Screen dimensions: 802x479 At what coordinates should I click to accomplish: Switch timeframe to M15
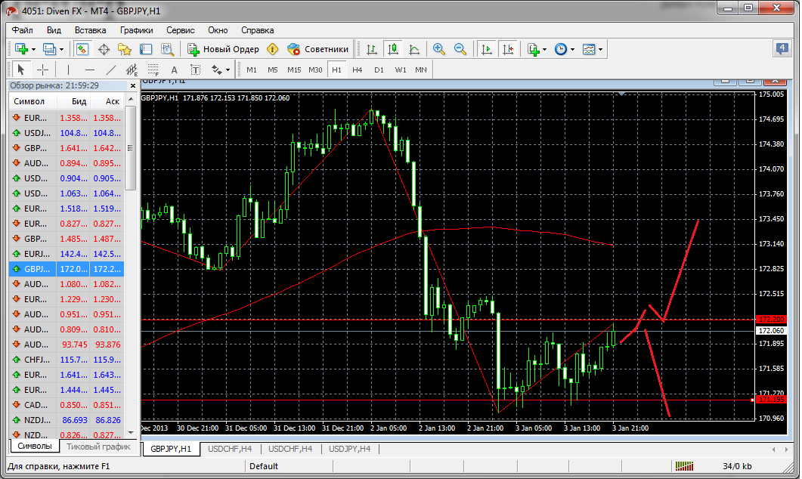pos(294,70)
